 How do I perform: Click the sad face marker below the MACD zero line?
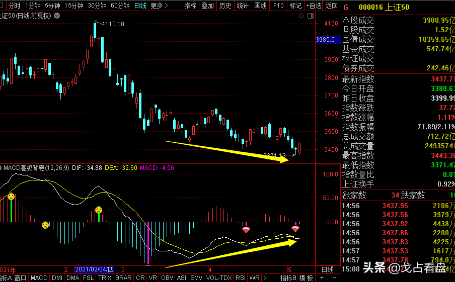(45, 225)
